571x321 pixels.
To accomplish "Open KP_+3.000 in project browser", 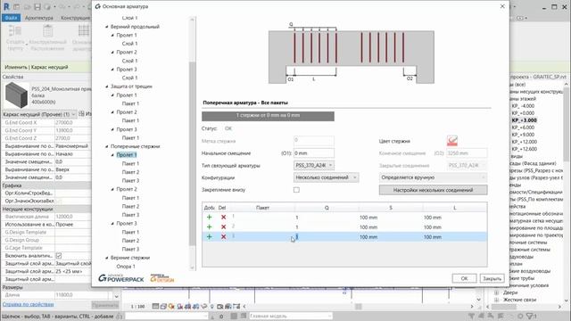I will click(x=524, y=120).
